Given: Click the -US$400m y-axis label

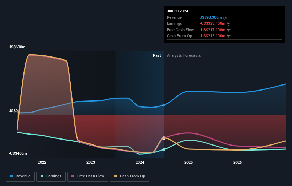Looking at the screenshot, I should click(18, 153).
